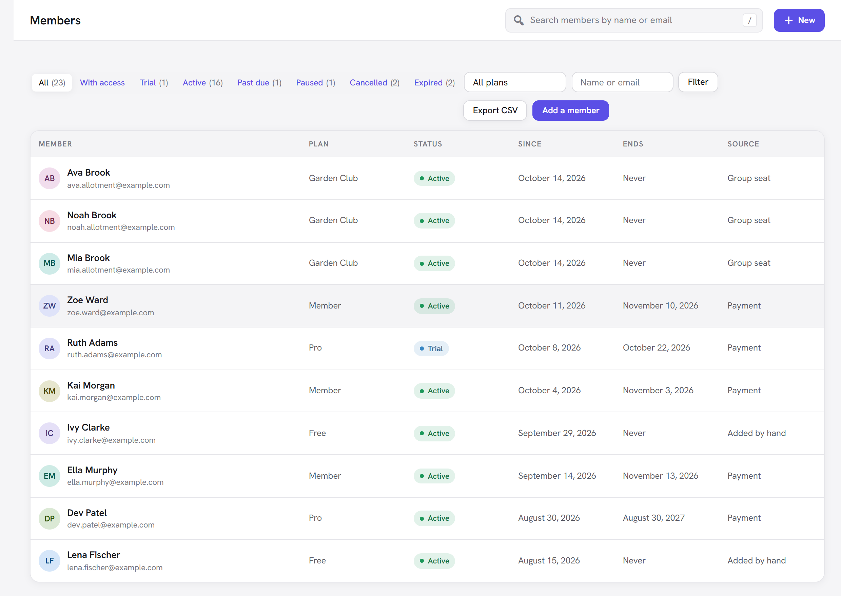Click Dev Patel's August 30, 2027 end date
Viewport: 841px width, 596px height.
653,518
